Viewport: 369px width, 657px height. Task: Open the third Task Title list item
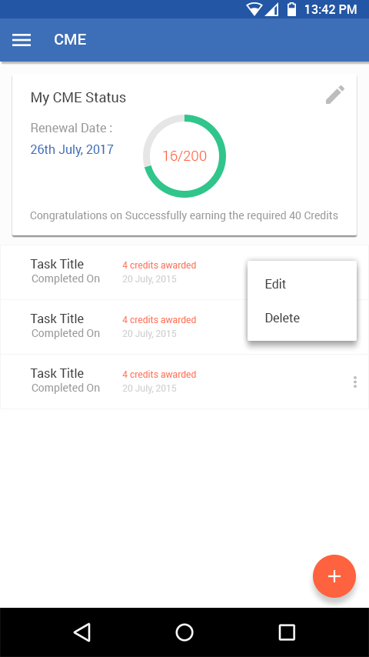point(184,382)
